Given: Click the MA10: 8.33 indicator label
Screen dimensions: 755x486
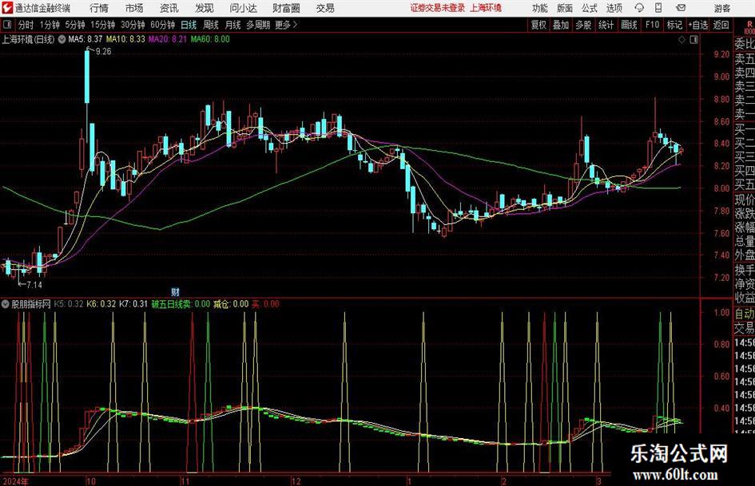Looking at the screenshot, I should [125, 39].
